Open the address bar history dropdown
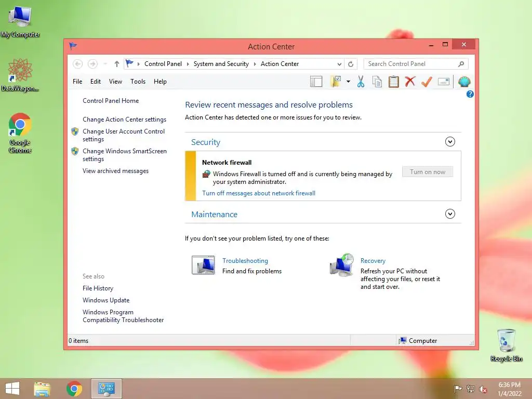Image resolution: width=532 pixels, height=399 pixels. point(339,64)
